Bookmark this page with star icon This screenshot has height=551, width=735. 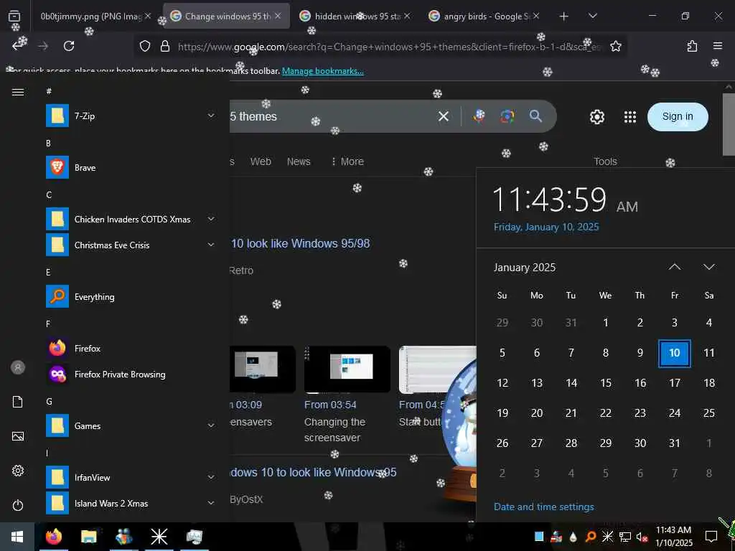tap(615, 46)
